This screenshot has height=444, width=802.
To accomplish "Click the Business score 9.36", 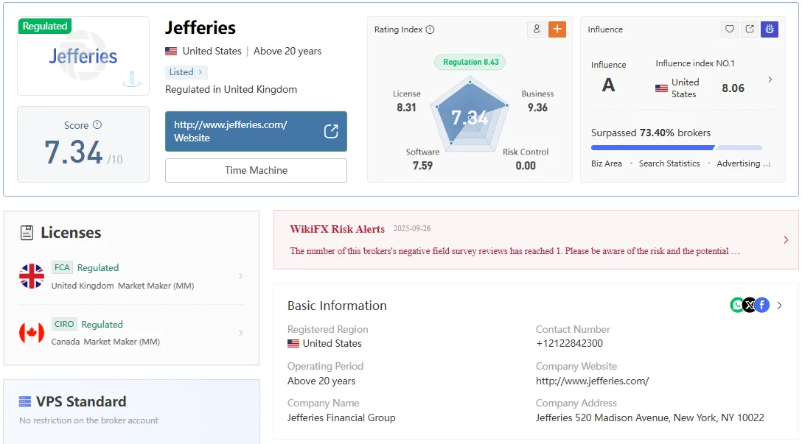I will pos(537,108).
